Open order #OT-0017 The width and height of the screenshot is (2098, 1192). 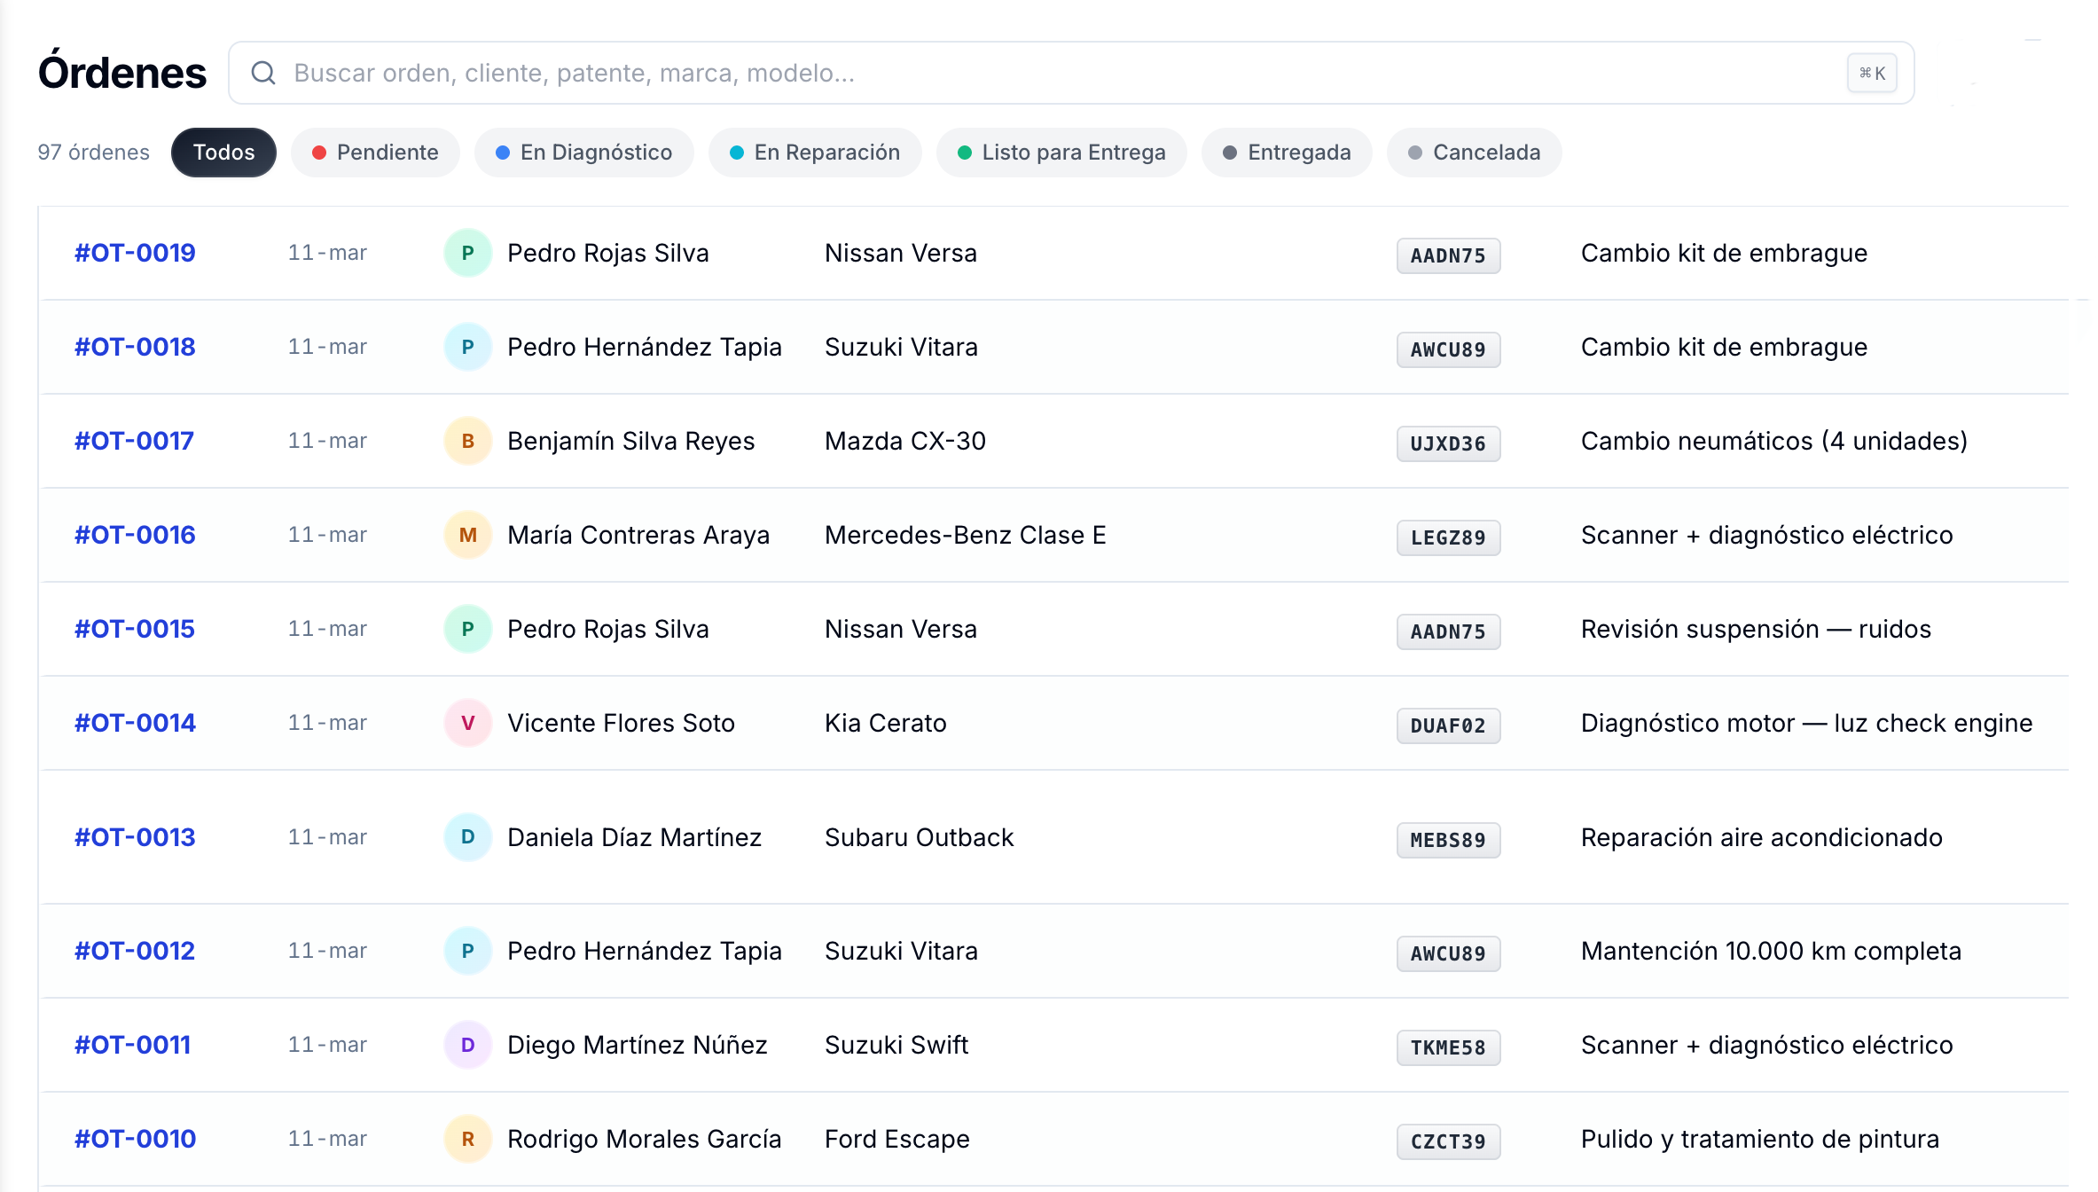134,441
